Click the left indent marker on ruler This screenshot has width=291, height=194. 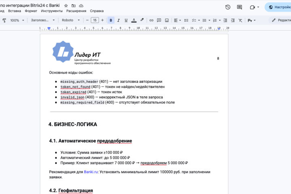tap(49, 28)
